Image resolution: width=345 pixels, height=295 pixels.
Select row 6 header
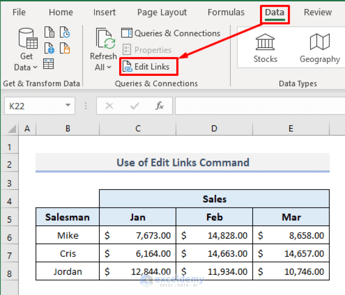pyautogui.click(x=9, y=235)
